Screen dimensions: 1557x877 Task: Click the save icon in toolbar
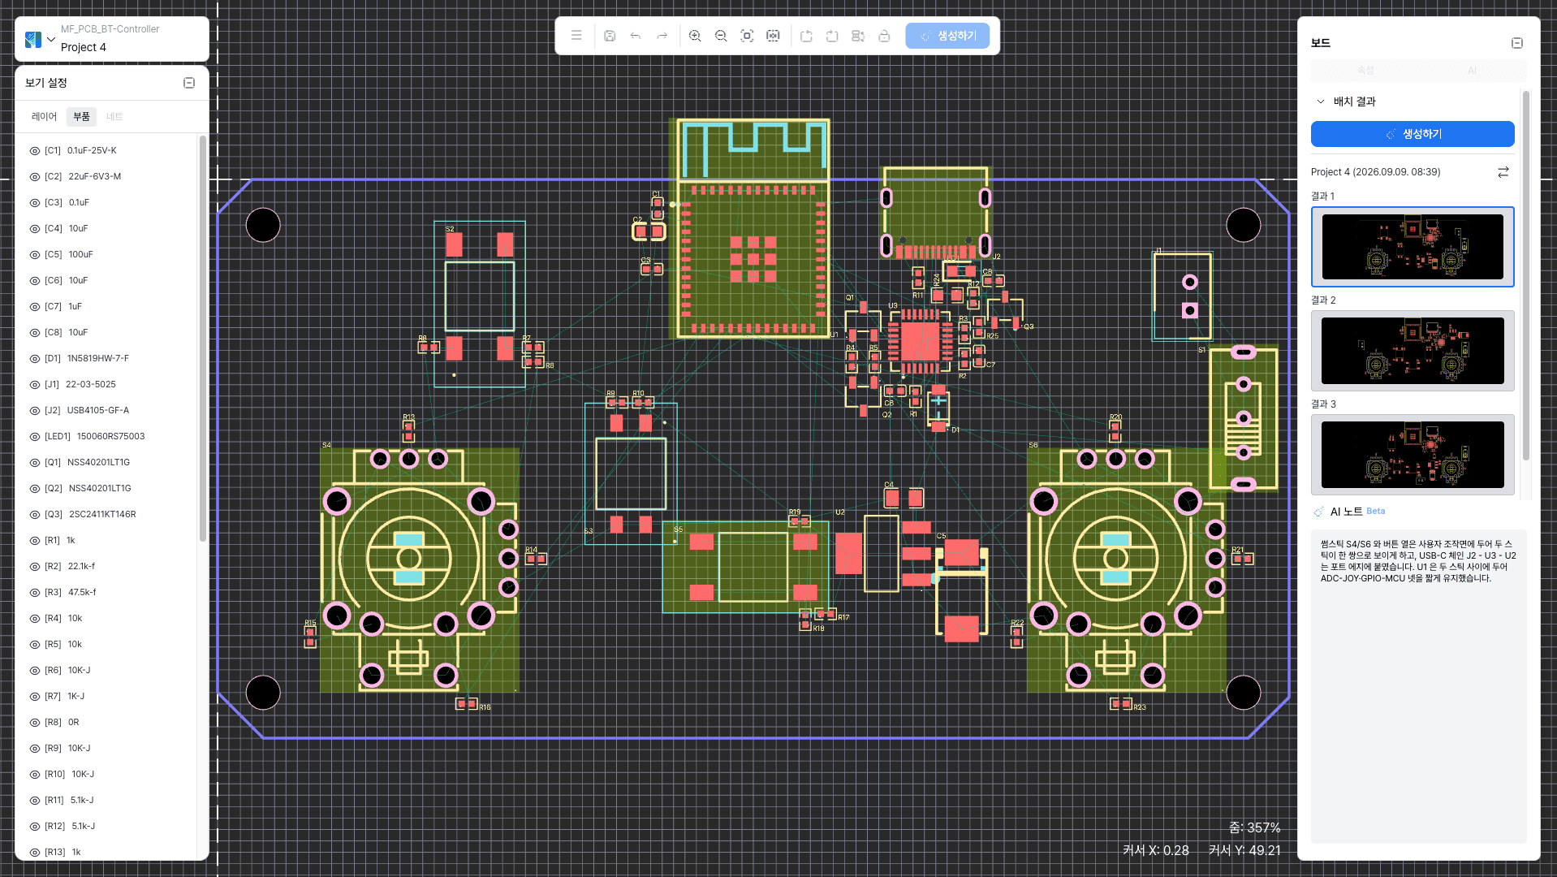click(x=610, y=36)
